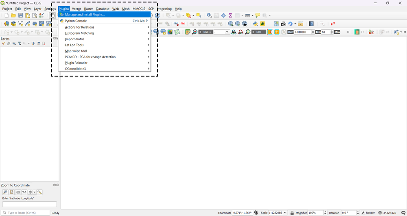
Task: Toggle the RGB display button
Action: point(206,32)
